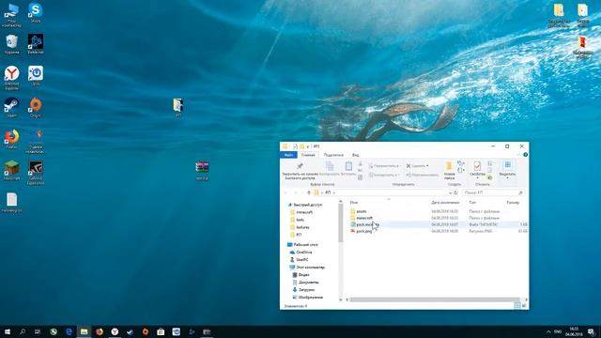Click the refresh button beside the address bar
Viewport: 601px width, 338px height.
456,192
